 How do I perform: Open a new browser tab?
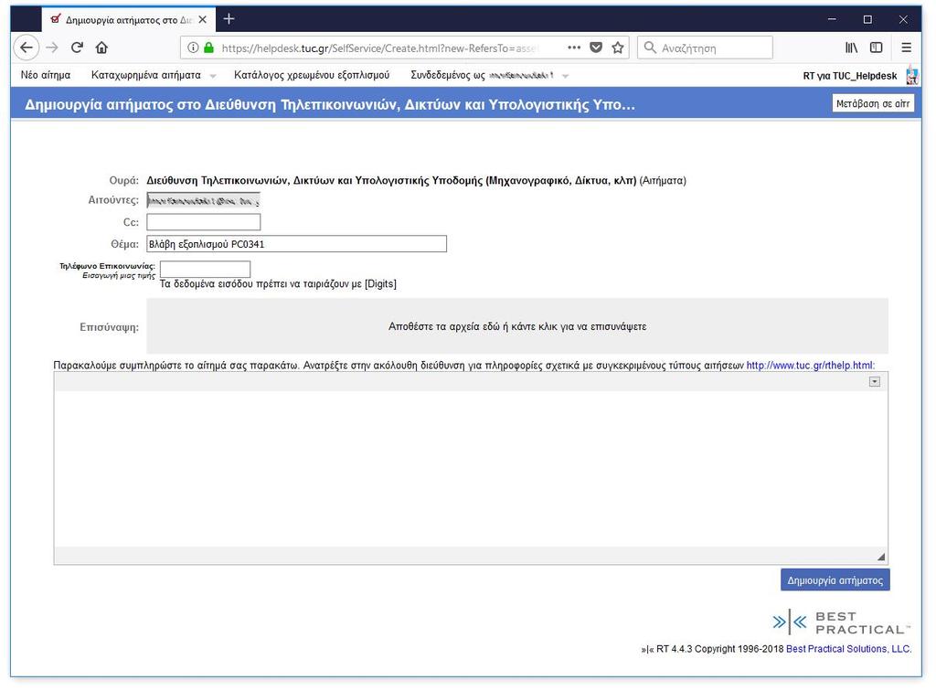coord(229,20)
